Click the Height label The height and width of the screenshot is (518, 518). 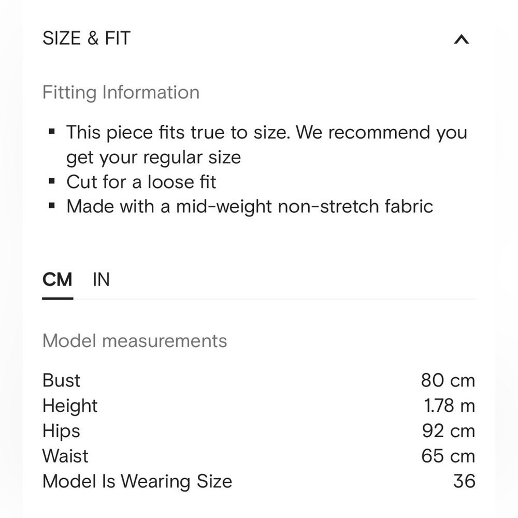pos(70,406)
